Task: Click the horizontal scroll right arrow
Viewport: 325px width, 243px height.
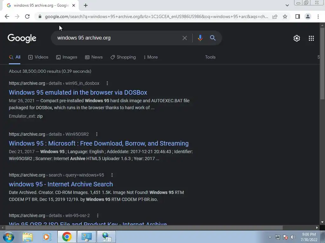Action: (317, 228)
